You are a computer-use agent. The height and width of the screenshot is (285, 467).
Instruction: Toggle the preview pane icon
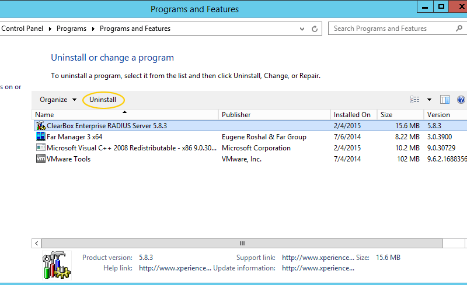(445, 100)
